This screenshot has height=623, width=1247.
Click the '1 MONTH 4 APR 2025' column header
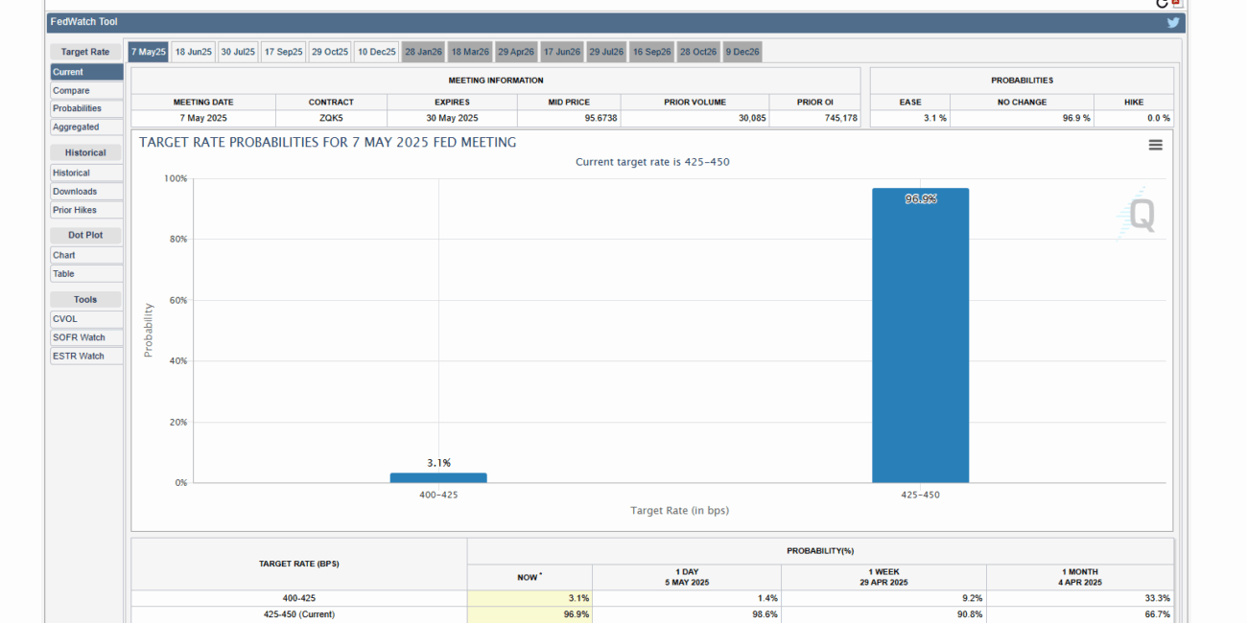pyautogui.click(x=1080, y=577)
